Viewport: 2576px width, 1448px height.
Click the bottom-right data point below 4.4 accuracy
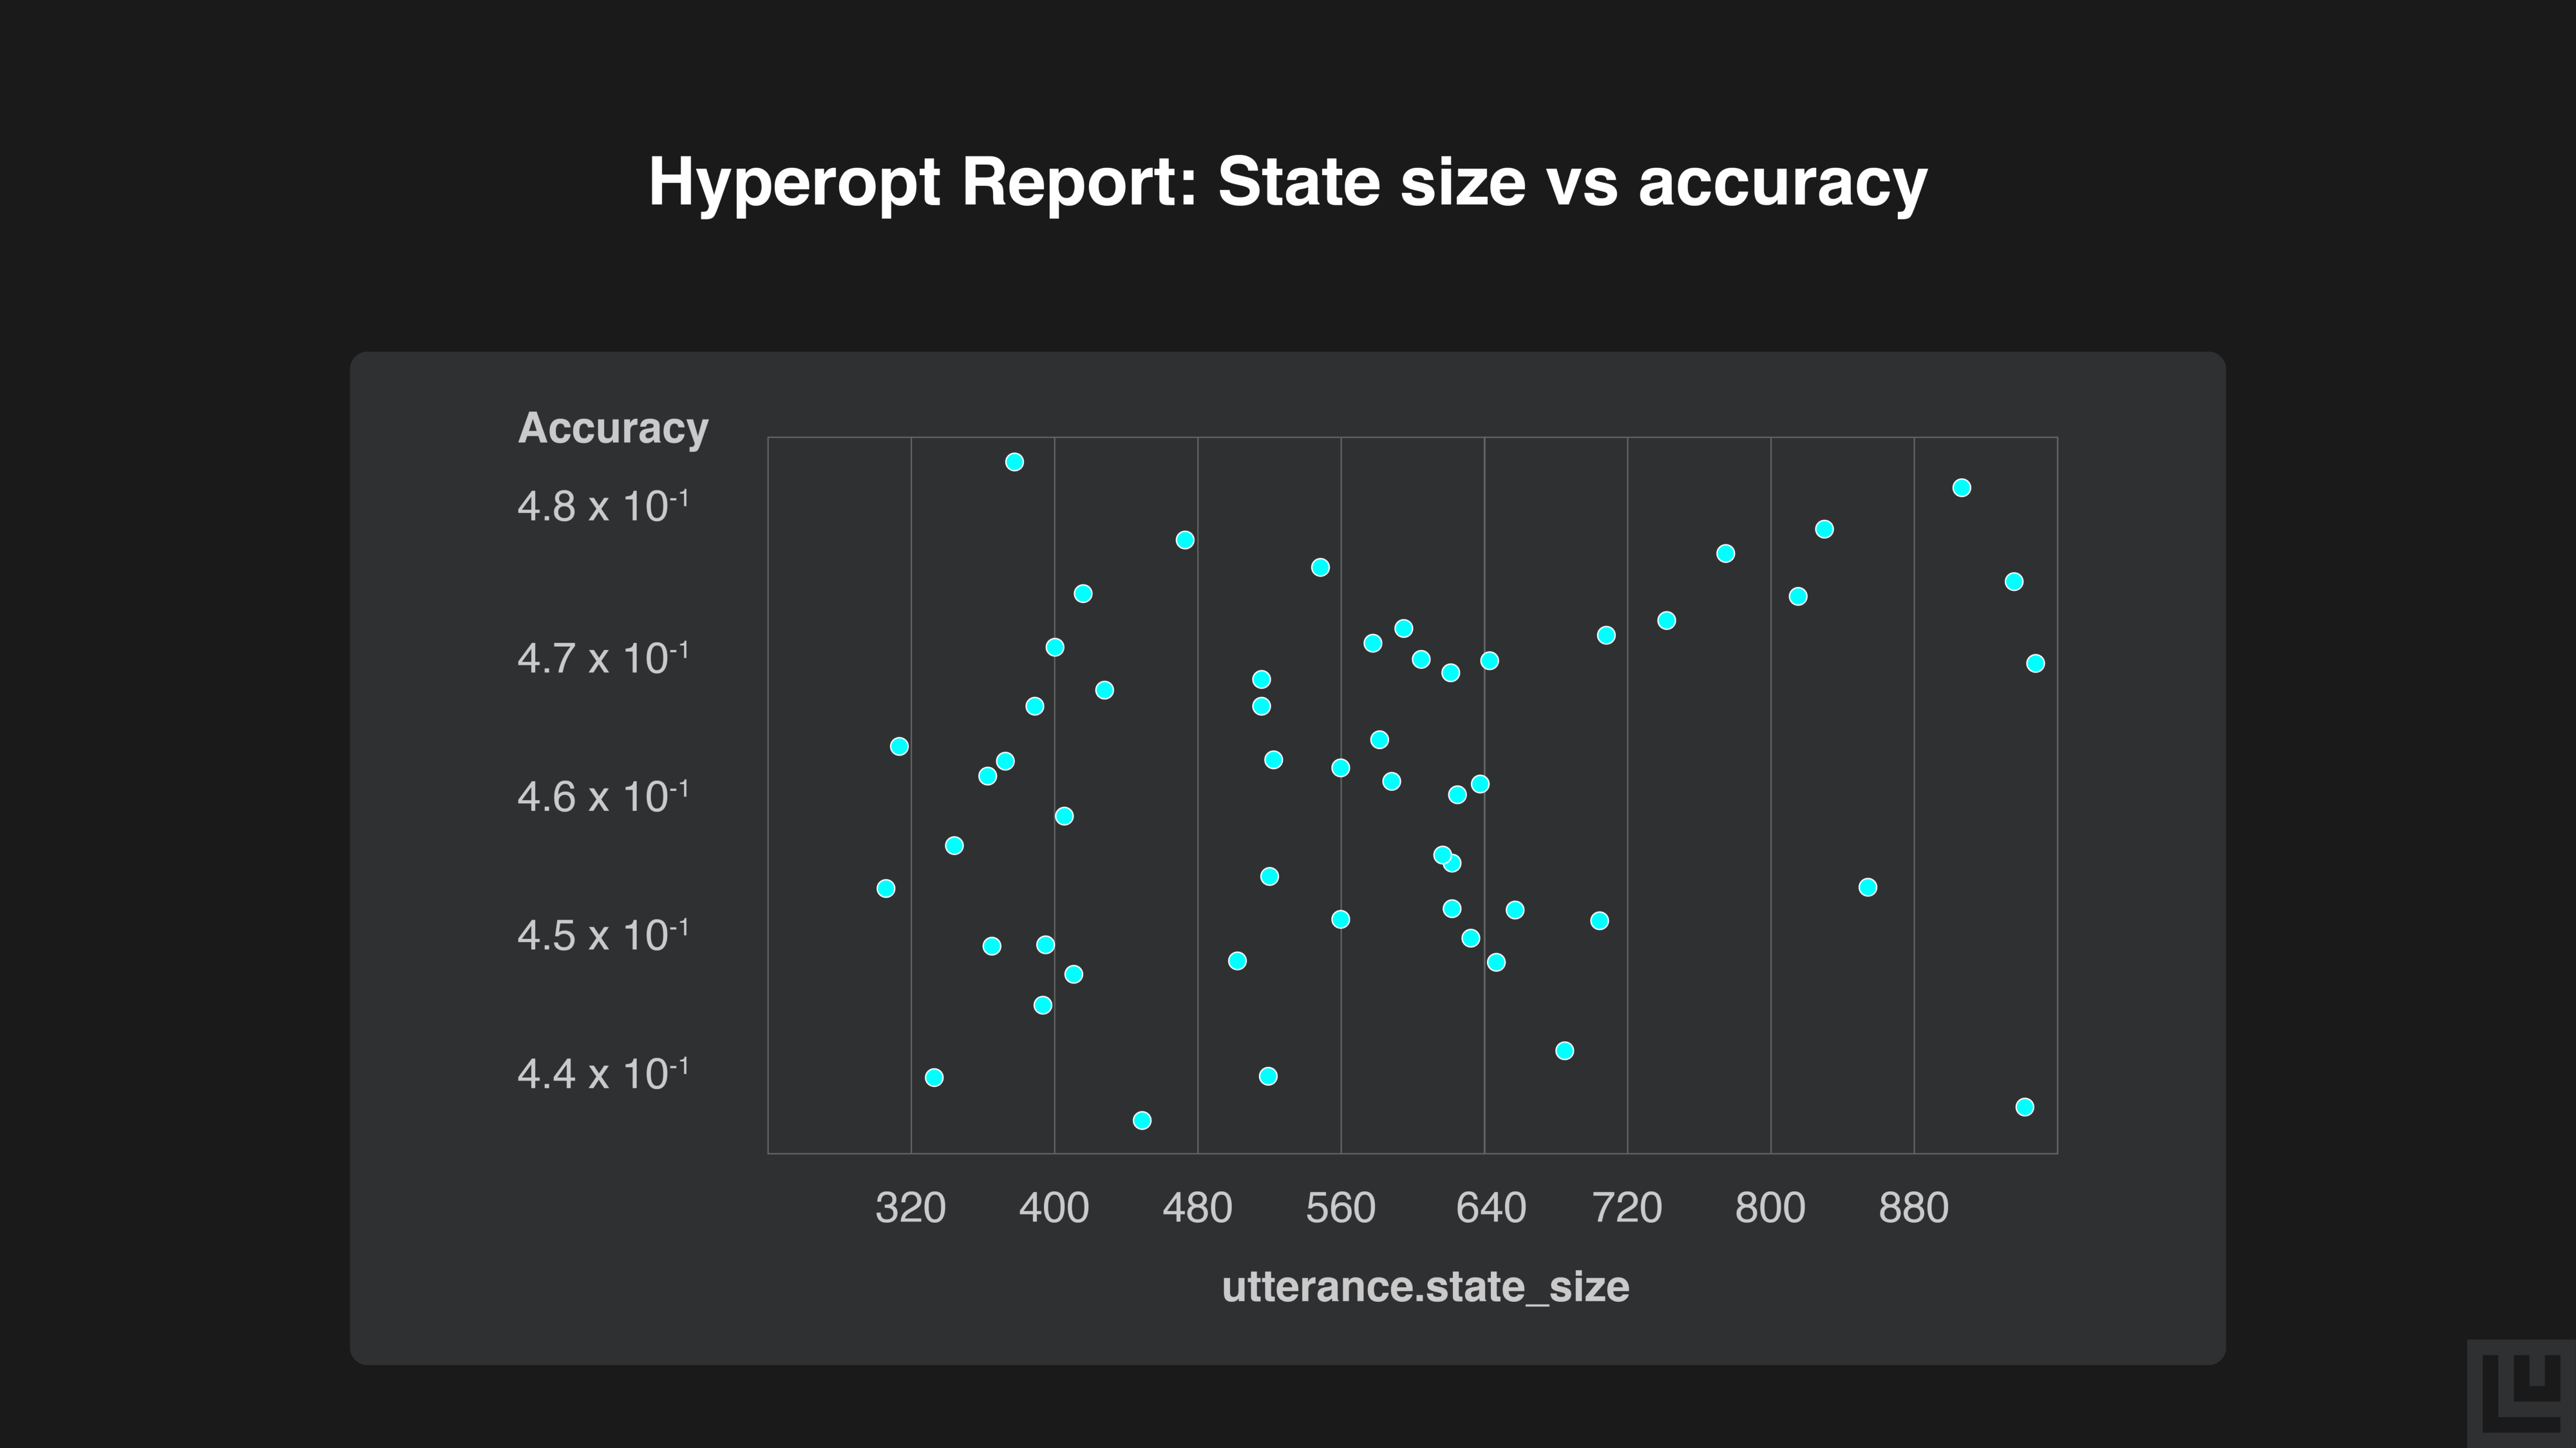[x=2025, y=1107]
